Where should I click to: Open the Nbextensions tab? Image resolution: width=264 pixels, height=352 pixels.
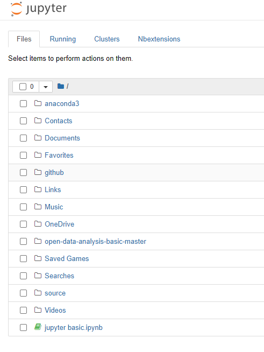pyautogui.click(x=159, y=39)
